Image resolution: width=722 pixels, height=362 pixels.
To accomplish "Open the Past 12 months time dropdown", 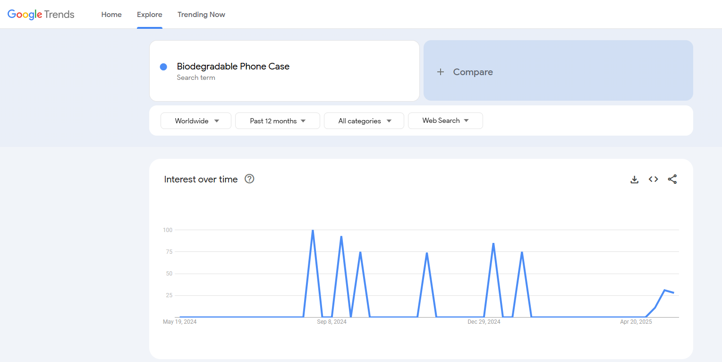I will pos(278,121).
